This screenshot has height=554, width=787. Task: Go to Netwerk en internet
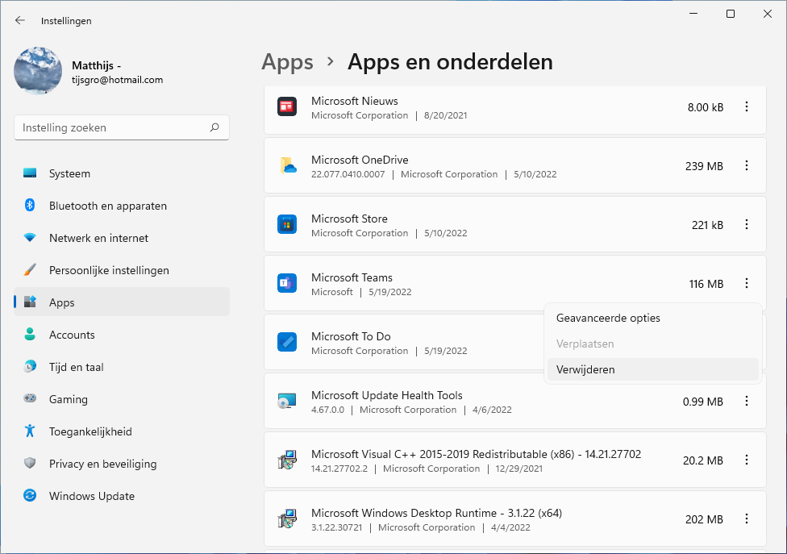pos(98,238)
